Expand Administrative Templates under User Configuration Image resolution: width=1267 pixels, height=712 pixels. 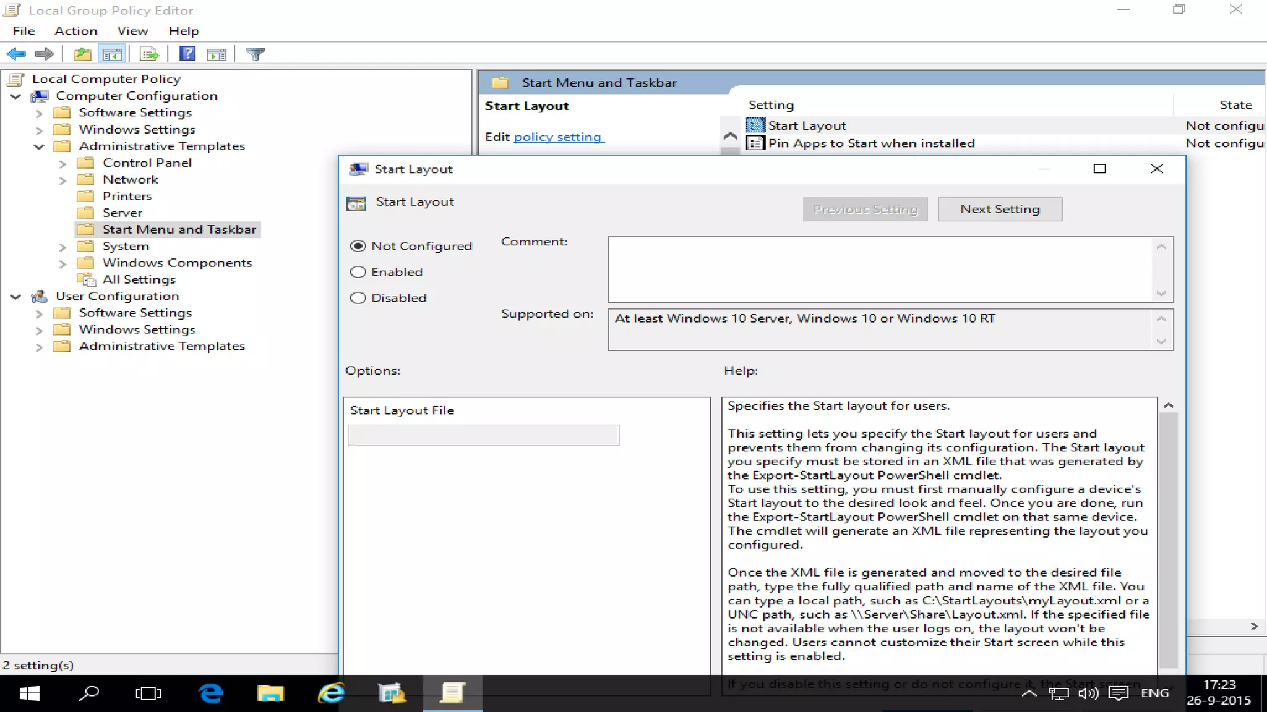39,347
